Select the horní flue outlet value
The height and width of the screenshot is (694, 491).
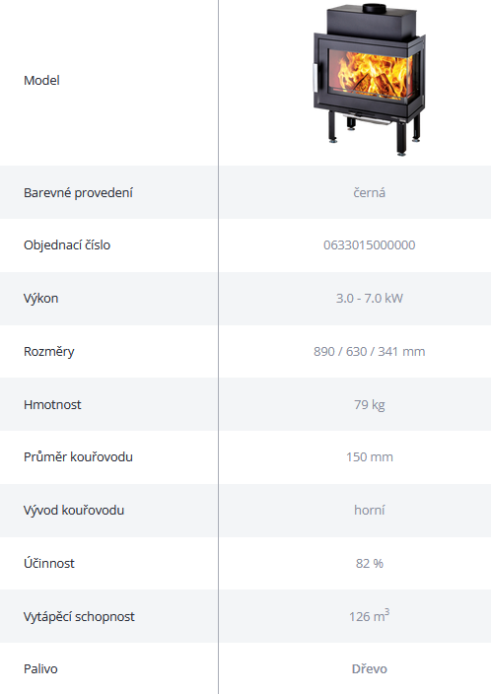coord(370,511)
